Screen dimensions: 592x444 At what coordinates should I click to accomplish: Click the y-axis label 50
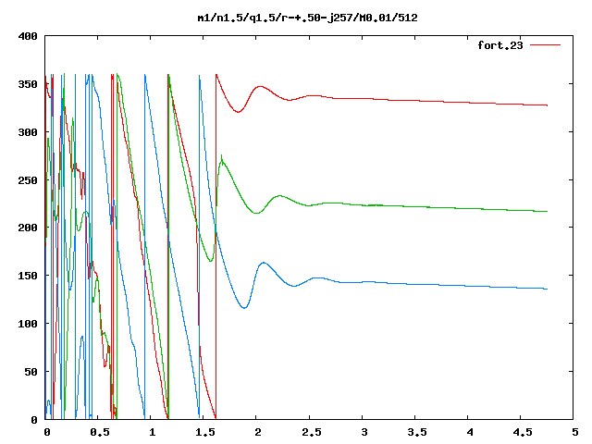[x=31, y=372]
